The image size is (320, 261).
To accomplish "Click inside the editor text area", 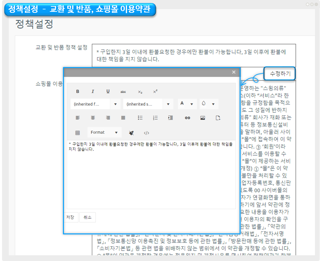I will (151, 175).
